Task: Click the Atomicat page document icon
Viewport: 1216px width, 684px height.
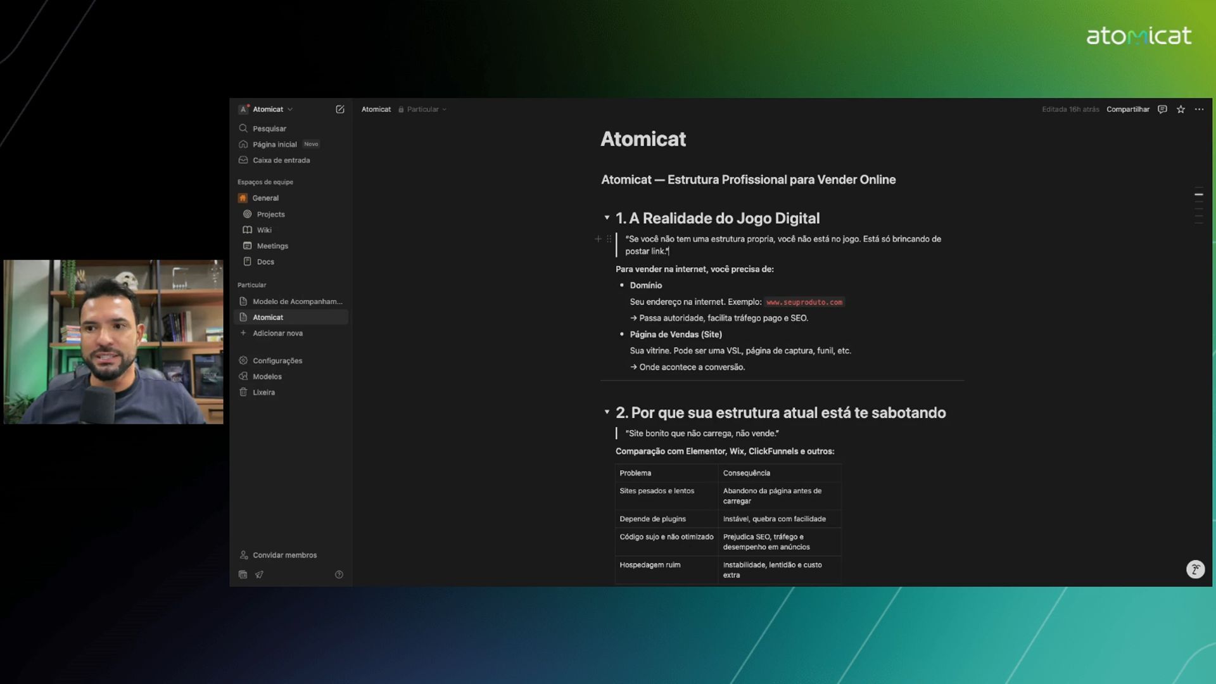Action: click(x=243, y=317)
